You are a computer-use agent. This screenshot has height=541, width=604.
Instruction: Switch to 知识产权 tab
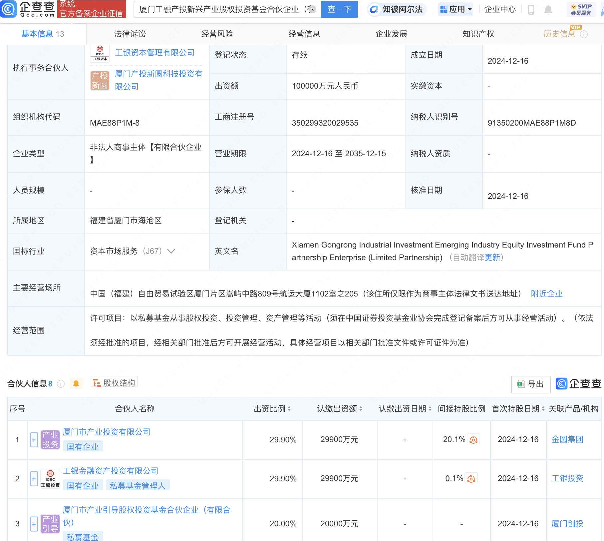coord(478,34)
